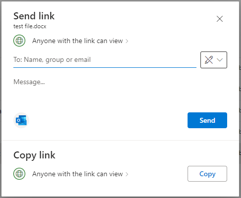The width and height of the screenshot is (241, 198).
Task: Focus the To: Name, group or email field
Action: click(x=105, y=60)
